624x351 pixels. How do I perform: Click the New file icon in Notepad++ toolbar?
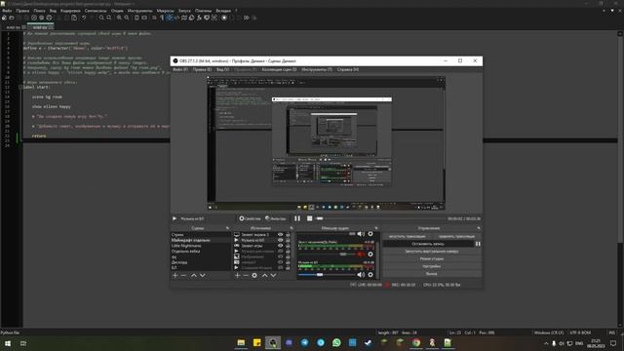pyautogui.click(x=4, y=18)
